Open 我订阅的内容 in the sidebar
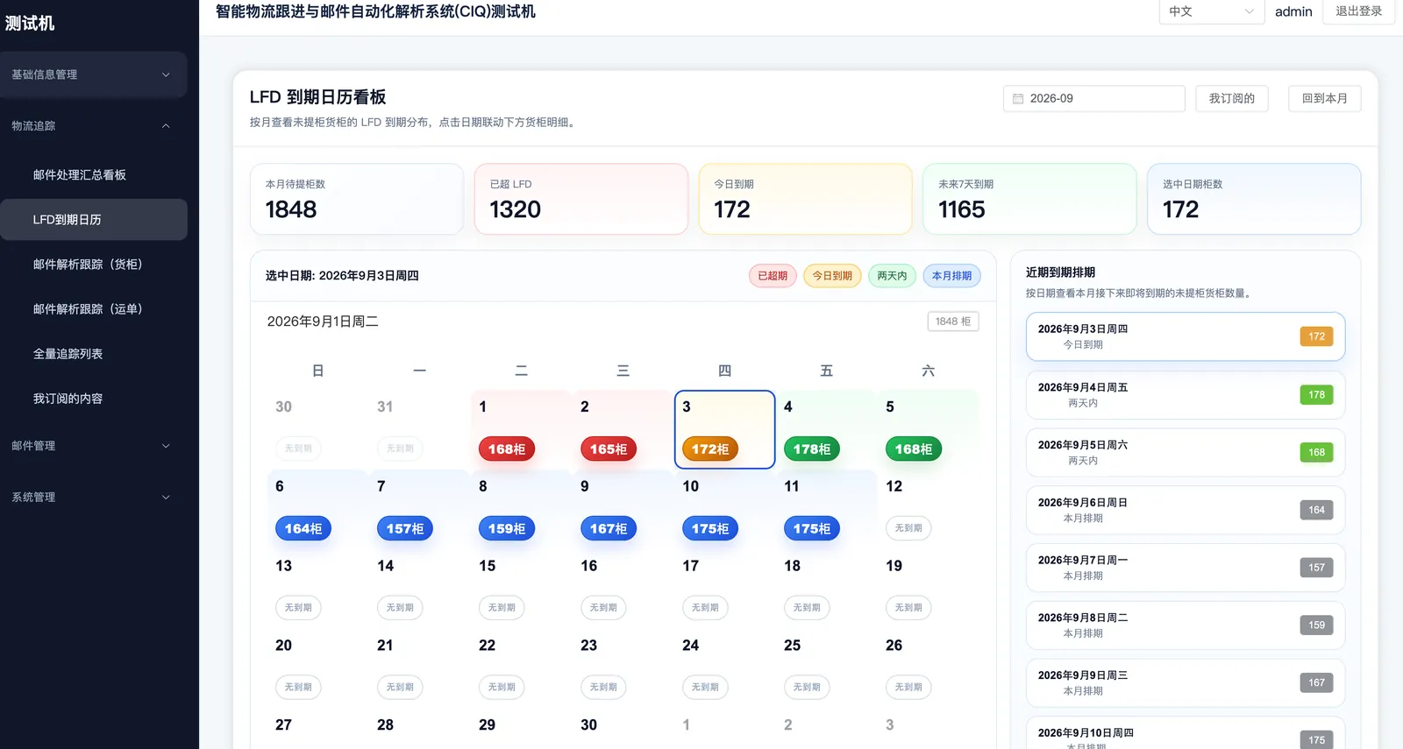Screen dimensions: 1403x749 [94, 399]
